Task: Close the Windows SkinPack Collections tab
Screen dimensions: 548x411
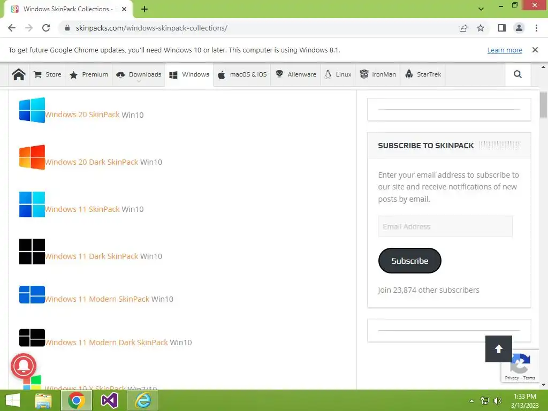Action: [x=124, y=9]
